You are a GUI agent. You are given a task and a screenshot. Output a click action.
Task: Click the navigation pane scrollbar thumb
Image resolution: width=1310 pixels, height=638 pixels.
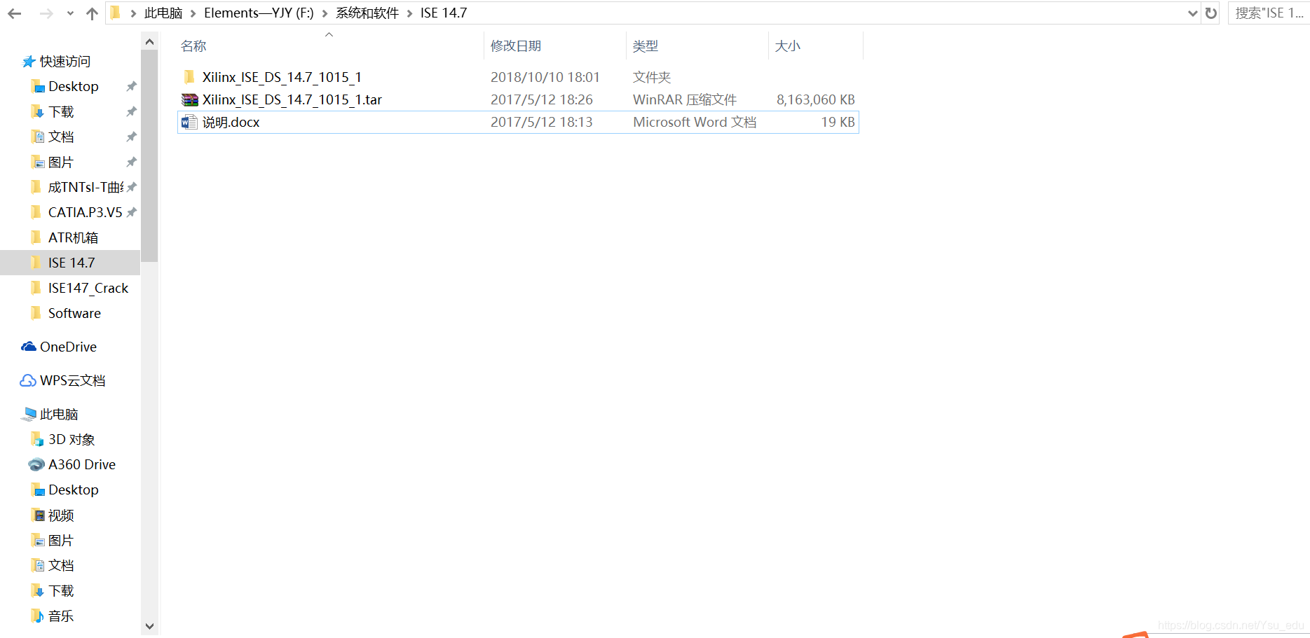(x=149, y=155)
